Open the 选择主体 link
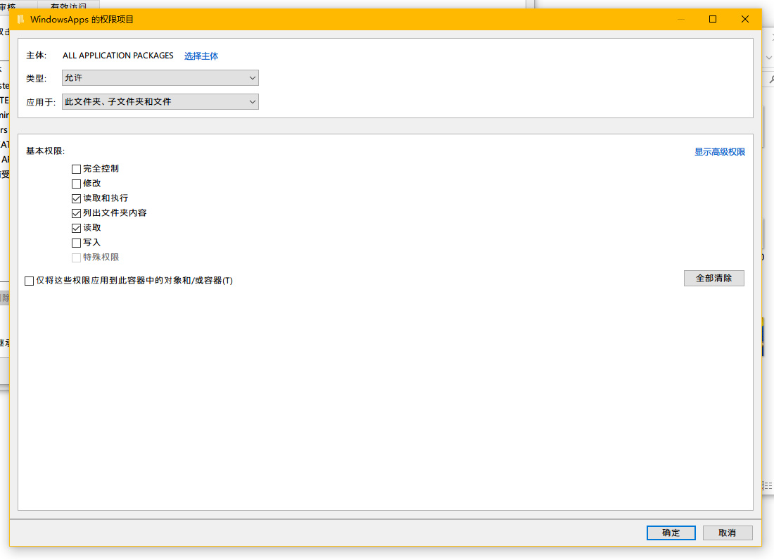Screen dimensions: 774x560 pos(201,56)
